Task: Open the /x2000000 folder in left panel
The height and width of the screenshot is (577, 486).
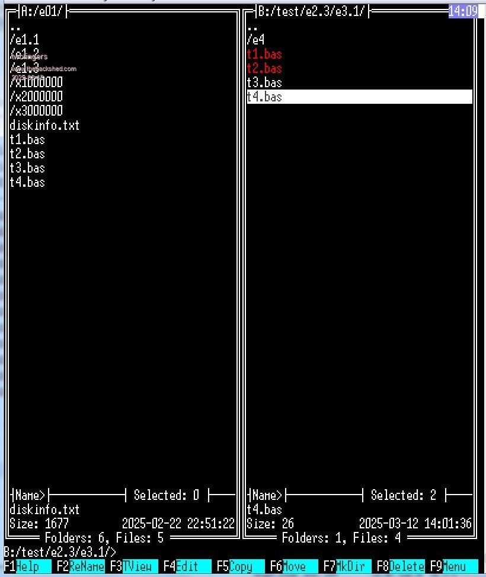Action: click(x=36, y=97)
